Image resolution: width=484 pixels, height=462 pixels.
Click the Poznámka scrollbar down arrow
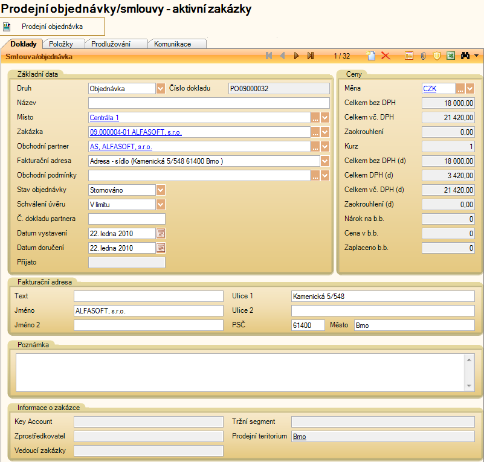pos(469,385)
